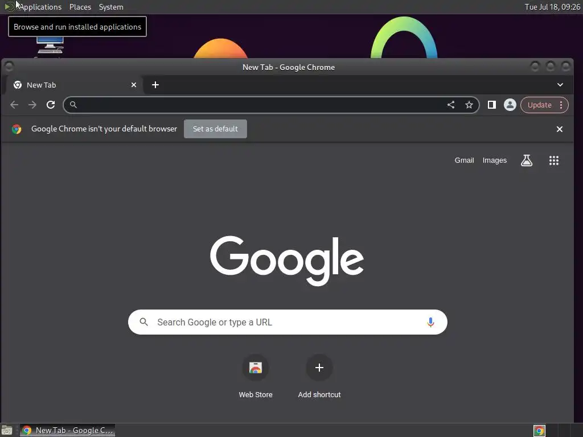Open the System menu

pyautogui.click(x=111, y=7)
